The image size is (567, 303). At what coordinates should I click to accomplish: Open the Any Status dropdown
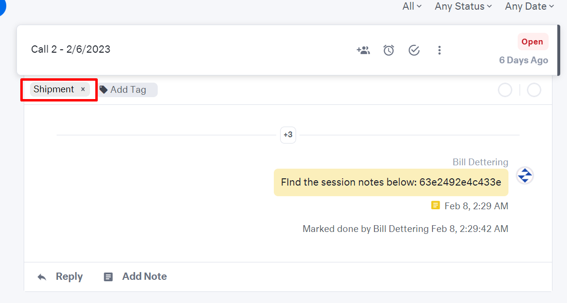click(463, 6)
